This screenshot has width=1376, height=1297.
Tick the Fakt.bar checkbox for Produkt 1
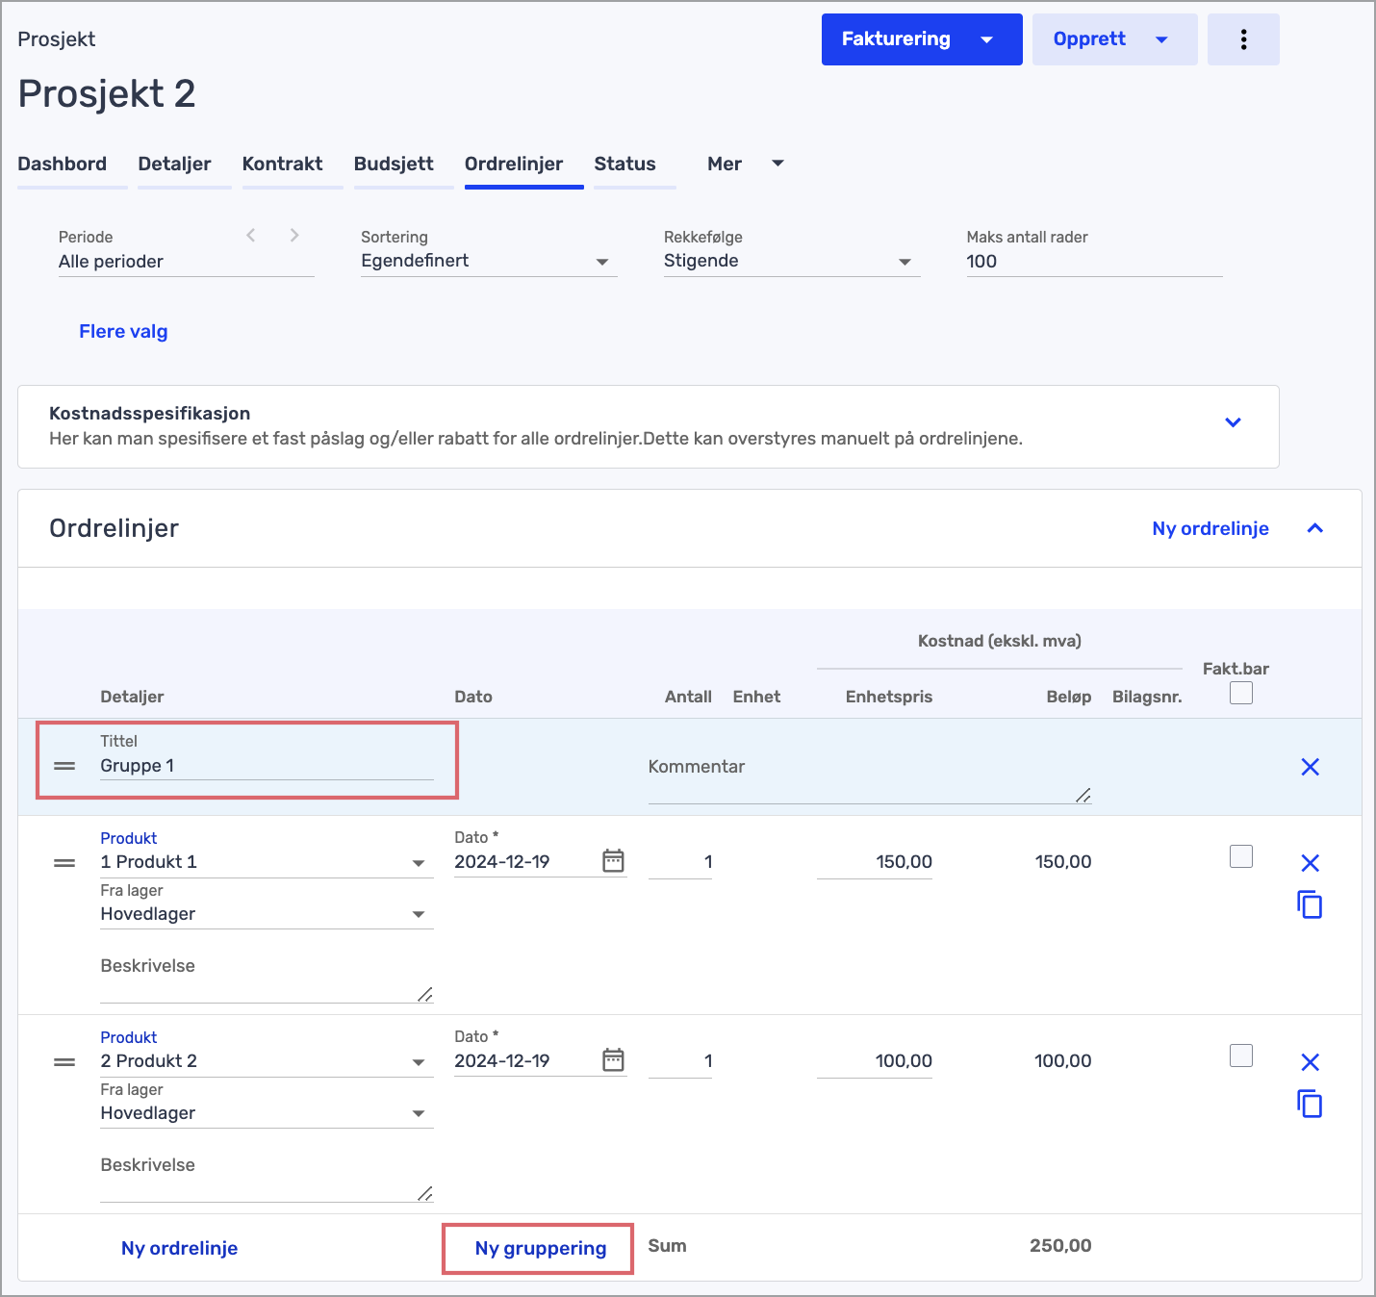coord(1241,856)
